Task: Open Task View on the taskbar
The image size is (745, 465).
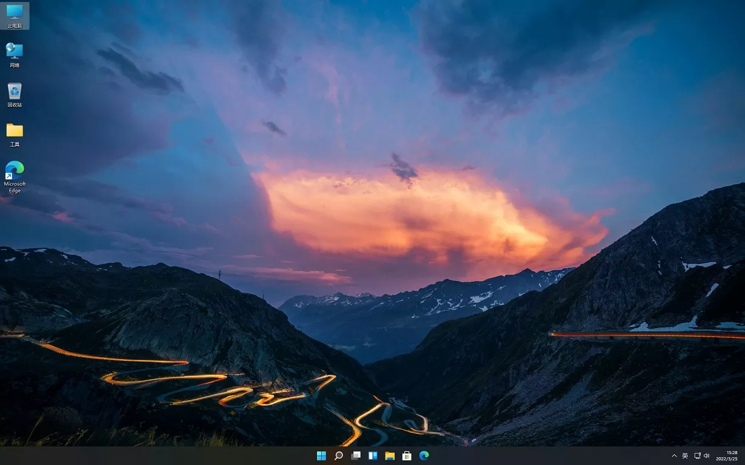Action: (356, 456)
